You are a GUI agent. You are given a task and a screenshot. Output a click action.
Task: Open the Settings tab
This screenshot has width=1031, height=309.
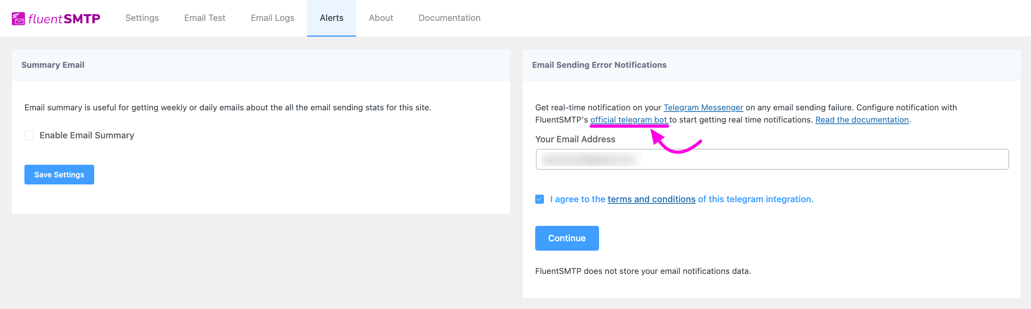pos(141,18)
